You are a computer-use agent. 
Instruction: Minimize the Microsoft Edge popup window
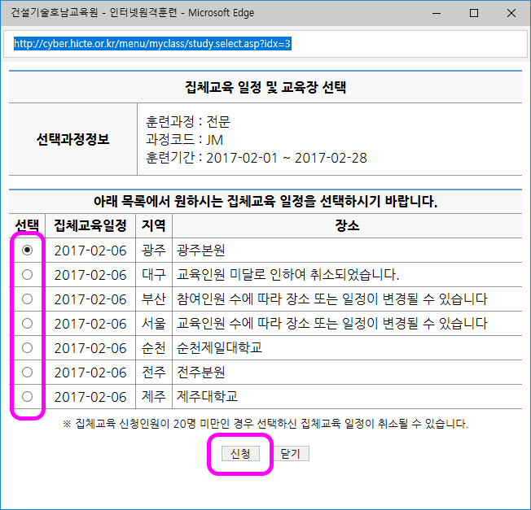tap(436, 13)
